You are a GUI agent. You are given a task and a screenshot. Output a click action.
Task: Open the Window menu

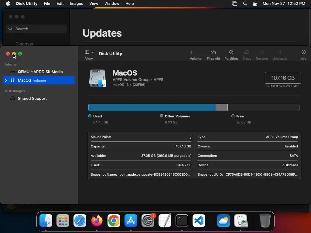pos(112,4)
